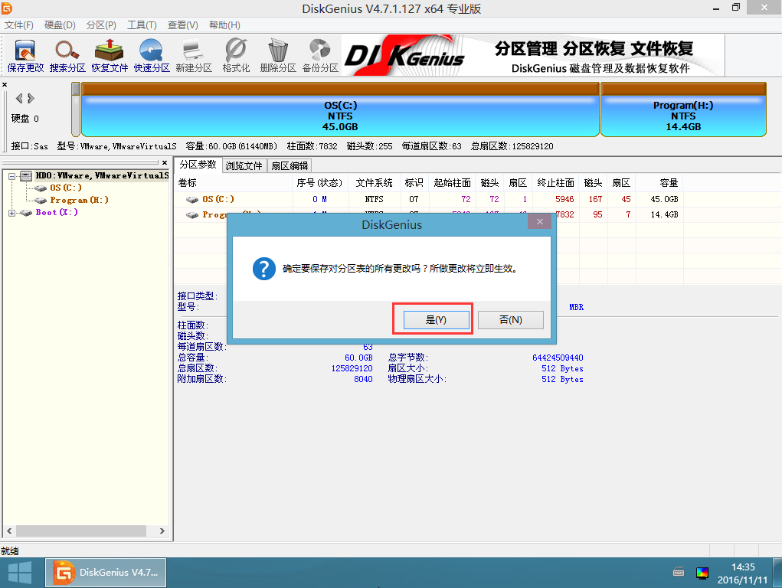This screenshot has width=782, height=588.
Task: Open the Partition (分区) menu
Action: tap(101, 25)
